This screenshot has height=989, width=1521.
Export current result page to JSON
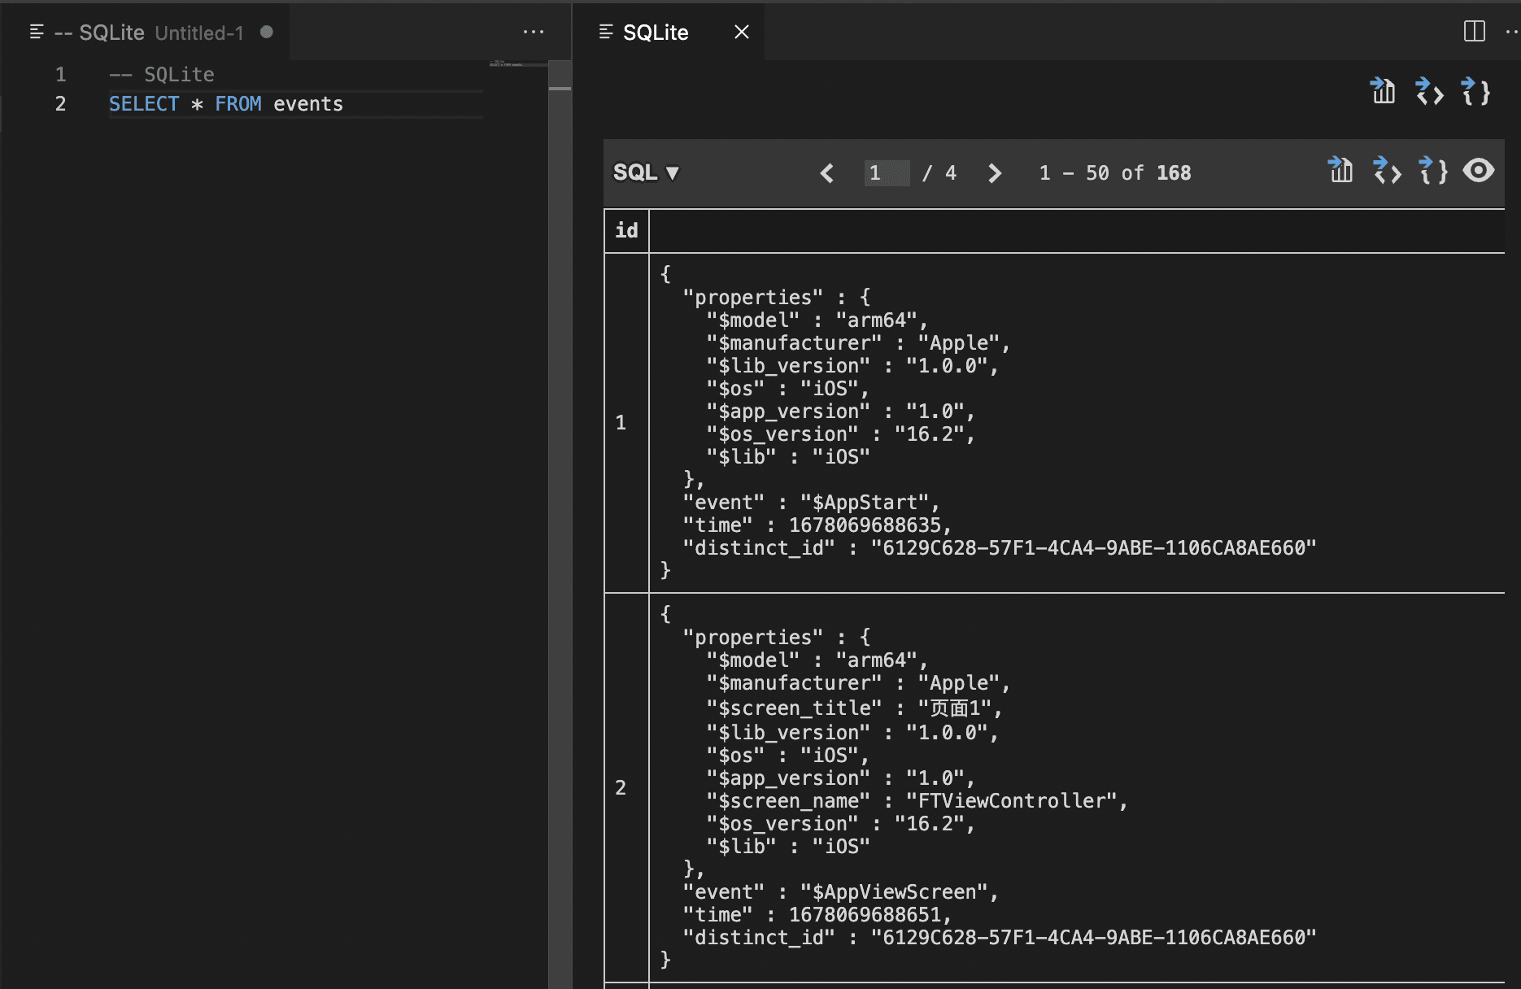(1432, 172)
